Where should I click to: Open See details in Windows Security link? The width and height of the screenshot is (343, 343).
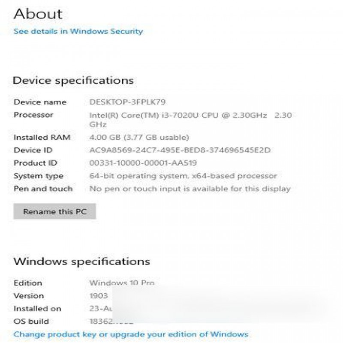pyautogui.click(x=78, y=31)
